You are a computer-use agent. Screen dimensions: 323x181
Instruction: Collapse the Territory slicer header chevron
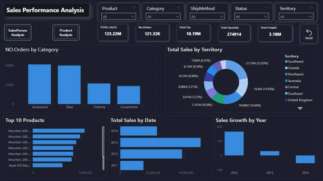pyautogui.click(x=311, y=8)
